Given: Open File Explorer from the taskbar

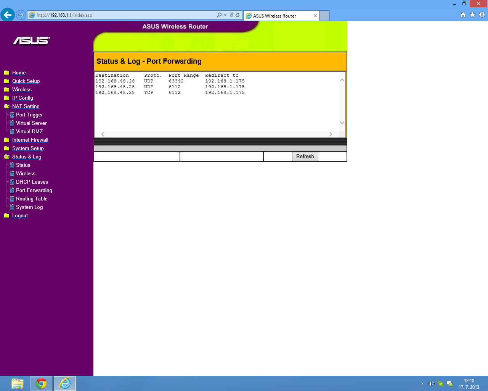Looking at the screenshot, I should pos(18,383).
